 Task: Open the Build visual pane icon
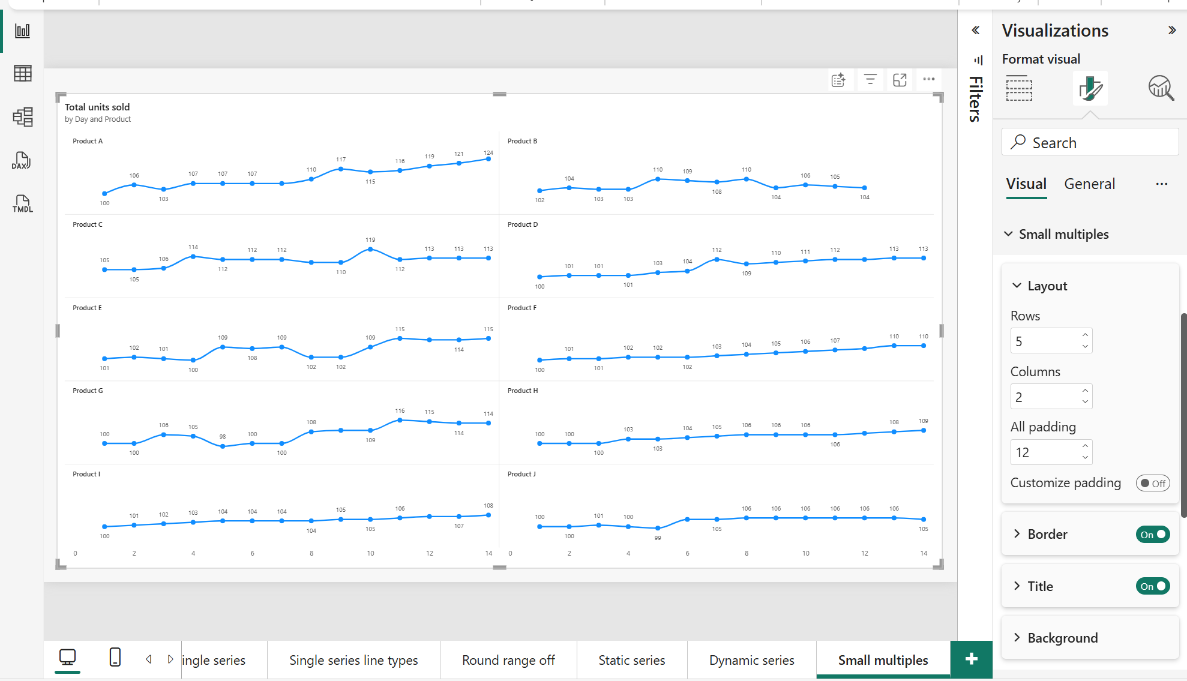(x=1020, y=88)
